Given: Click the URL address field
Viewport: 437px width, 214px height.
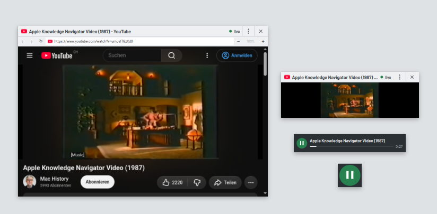Looking at the screenshot, I should (140, 41).
